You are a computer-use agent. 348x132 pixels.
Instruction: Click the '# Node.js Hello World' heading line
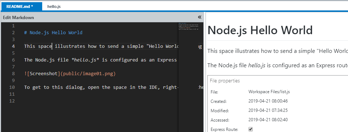53,33
